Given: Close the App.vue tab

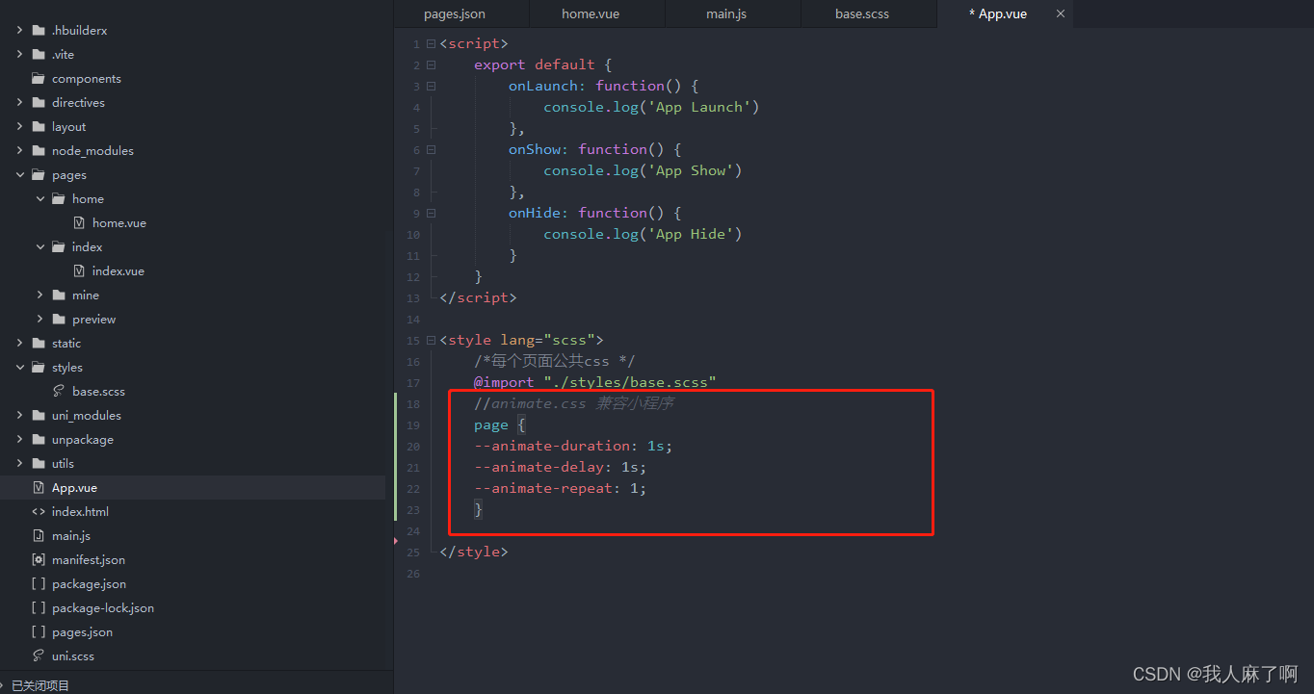Looking at the screenshot, I should click(1061, 13).
